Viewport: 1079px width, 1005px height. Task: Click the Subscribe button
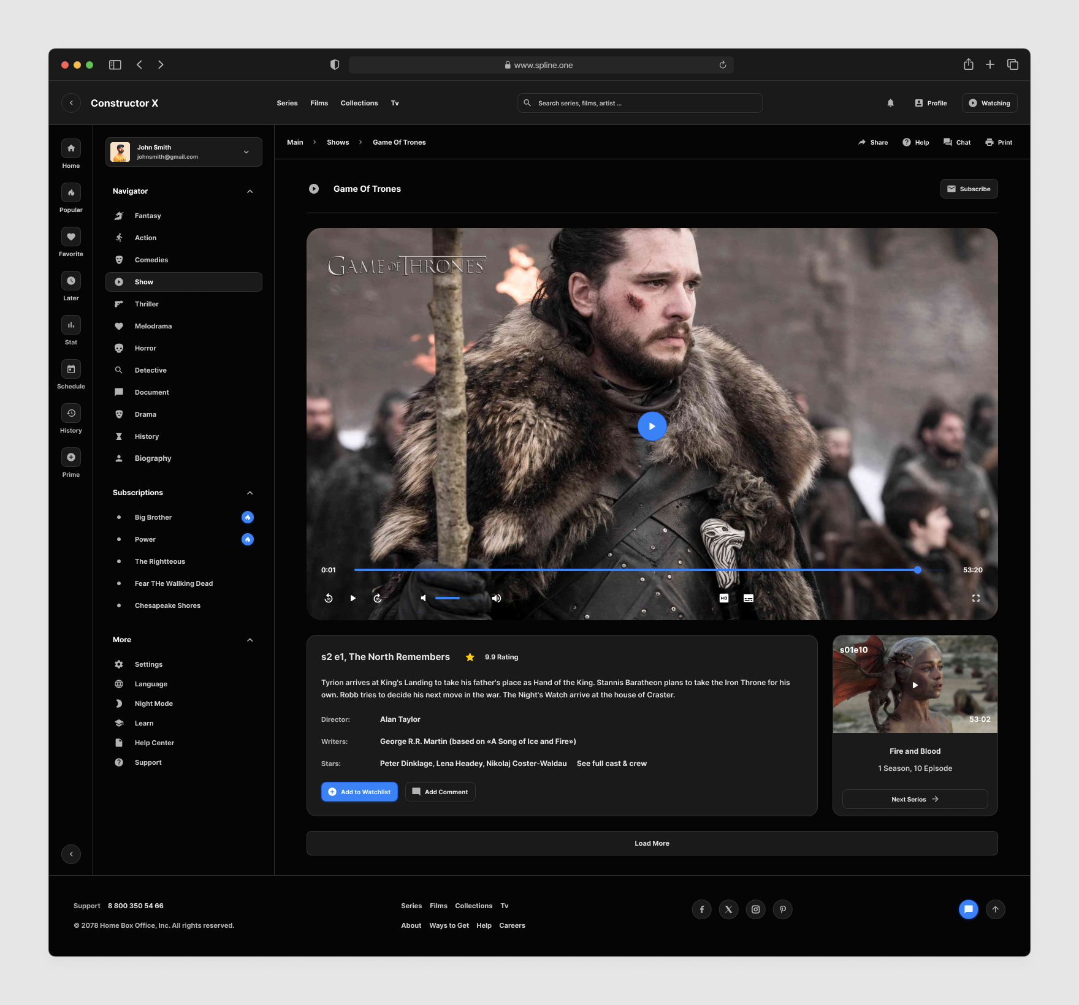coord(969,189)
